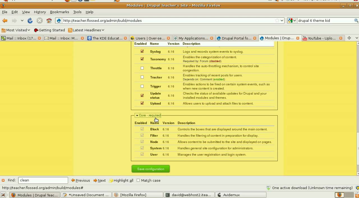Click Highlight all button

pos(121,180)
